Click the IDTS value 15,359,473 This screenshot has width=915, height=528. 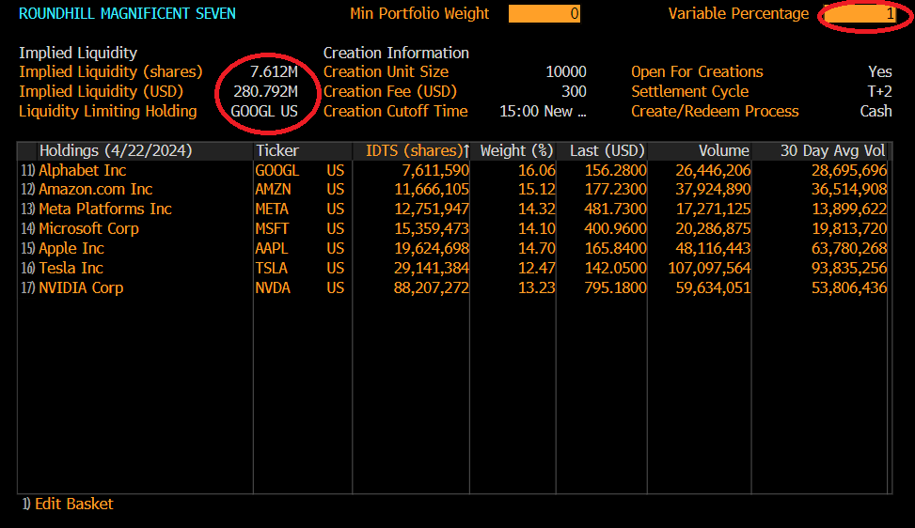coord(432,228)
